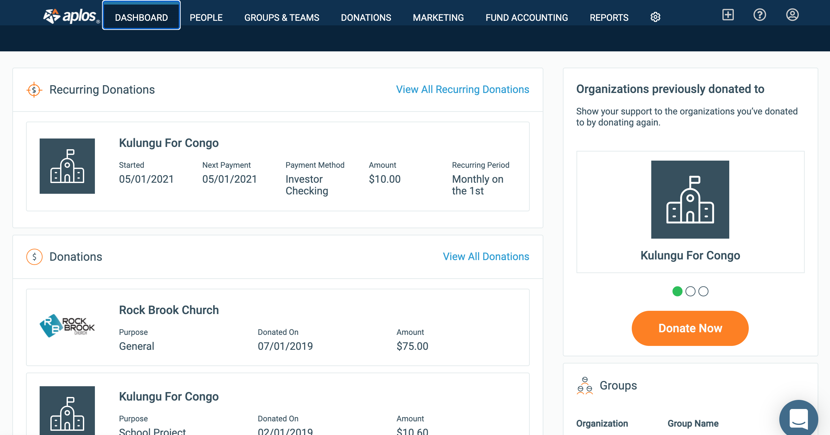830x435 pixels.
Task: Select the first green carousel dot
Action: pyautogui.click(x=677, y=291)
